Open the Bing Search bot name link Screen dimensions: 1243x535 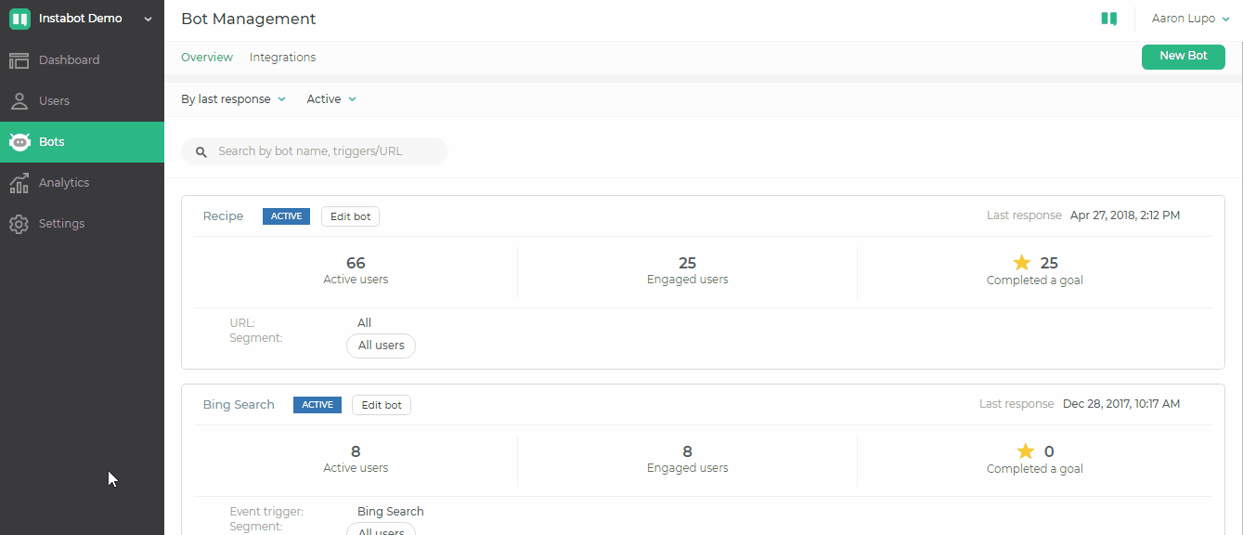click(239, 405)
